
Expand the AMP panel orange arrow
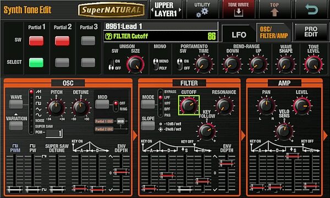[x=326, y=136]
